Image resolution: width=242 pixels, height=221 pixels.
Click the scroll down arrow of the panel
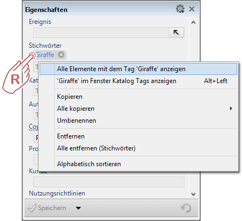193,194
